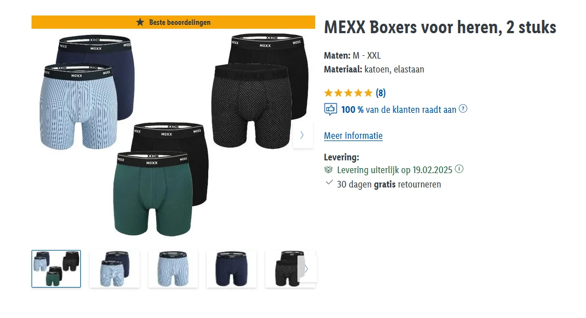Advance main product image with right chevron
The height and width of the screenshot is (318, 586).
(302, 135)
